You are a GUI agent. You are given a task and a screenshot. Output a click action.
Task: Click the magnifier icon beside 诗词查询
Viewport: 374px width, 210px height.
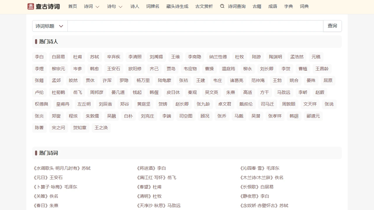(x=222, y=6)
